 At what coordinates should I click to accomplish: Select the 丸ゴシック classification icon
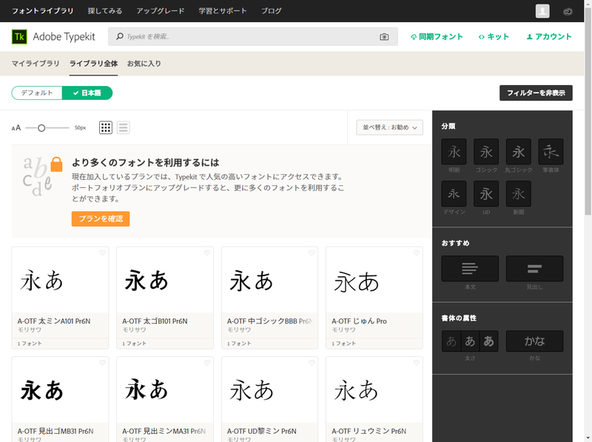518,152
